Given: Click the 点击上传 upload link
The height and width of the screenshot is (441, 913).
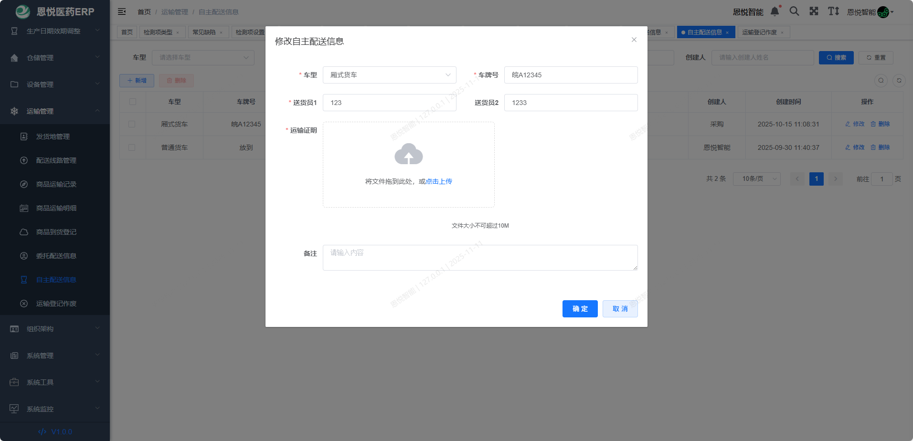Looking at the screenshot, I should click(x=438, y=181).
